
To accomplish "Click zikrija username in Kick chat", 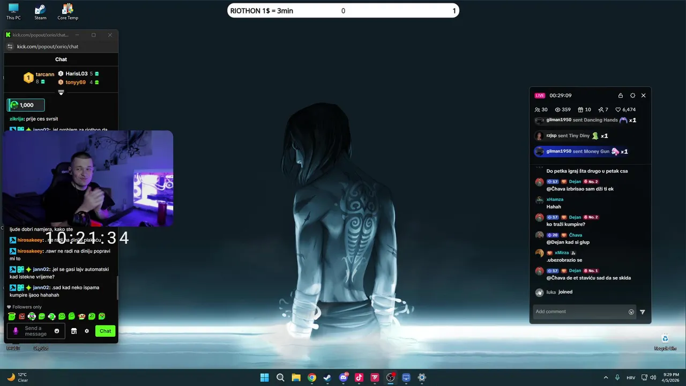I will tap(17, 119).
